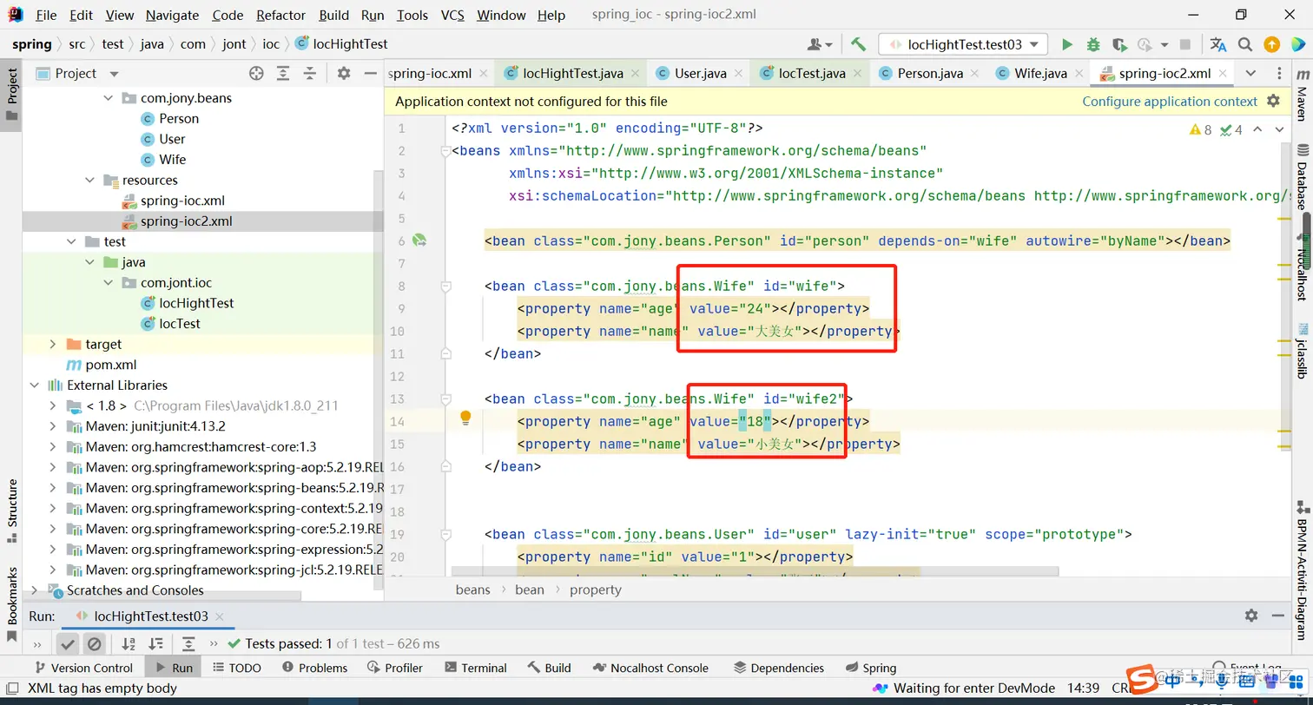
Task: Fold the wife bean block at line 8
Action: click(445, 286)
